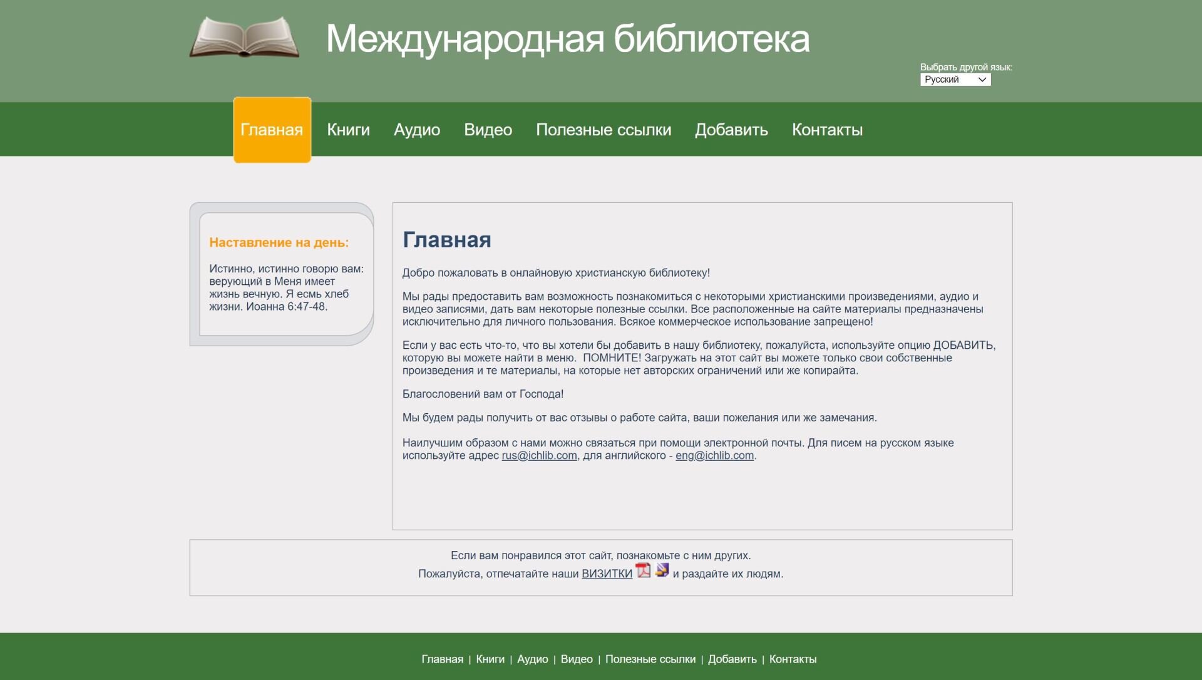Click the rus@ichlib.com email link
Screen dimensions: 1202x680
coord(539,455)
